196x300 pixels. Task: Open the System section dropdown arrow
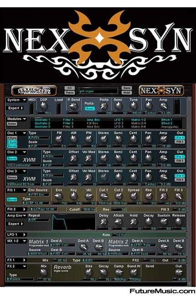[x=25, y=100]
